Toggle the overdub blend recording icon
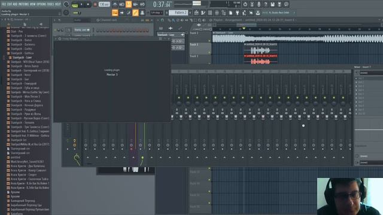383x215 pixels. (x=135, y=4)
